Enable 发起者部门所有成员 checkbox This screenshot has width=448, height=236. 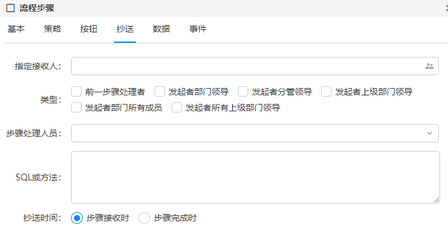point(76,108)
